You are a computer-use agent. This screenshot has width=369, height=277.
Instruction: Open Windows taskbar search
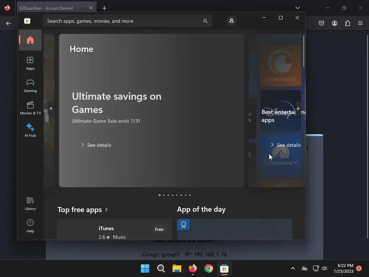pyautogui.click(x=161, y=268)
